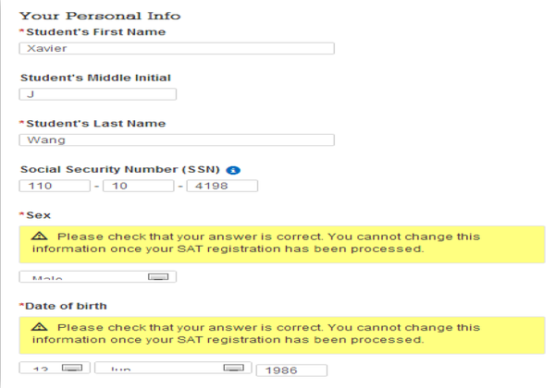Click warning triangle icon in Date of birth notice

pyautogui.click(x=39, y=327)
